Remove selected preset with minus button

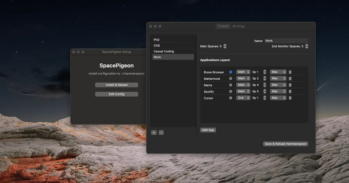[x=161, y=133]
